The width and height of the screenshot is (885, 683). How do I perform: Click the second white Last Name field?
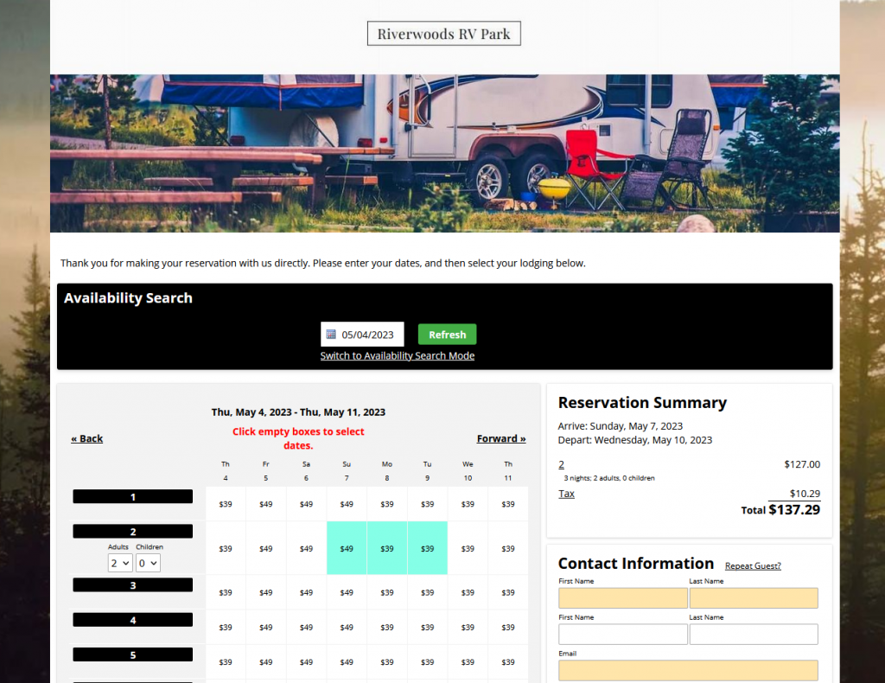point(754,634)
